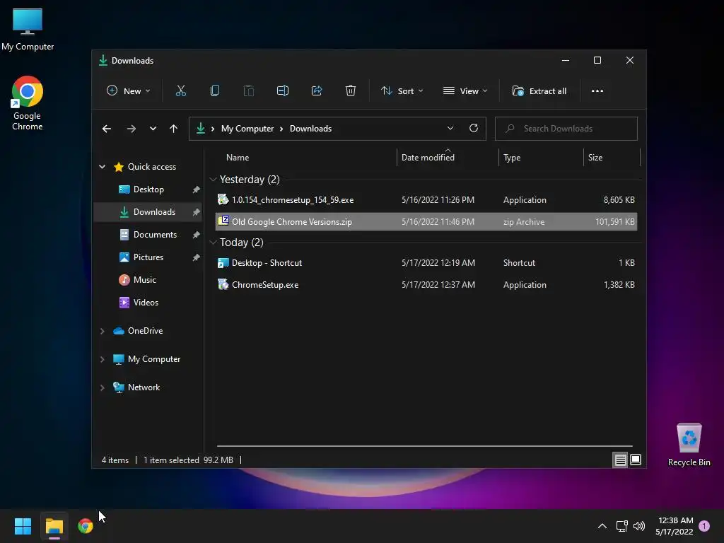Select ChromeSetup.exe file
This screenshot has height=543, width=724.
click(x=426, y=285)
